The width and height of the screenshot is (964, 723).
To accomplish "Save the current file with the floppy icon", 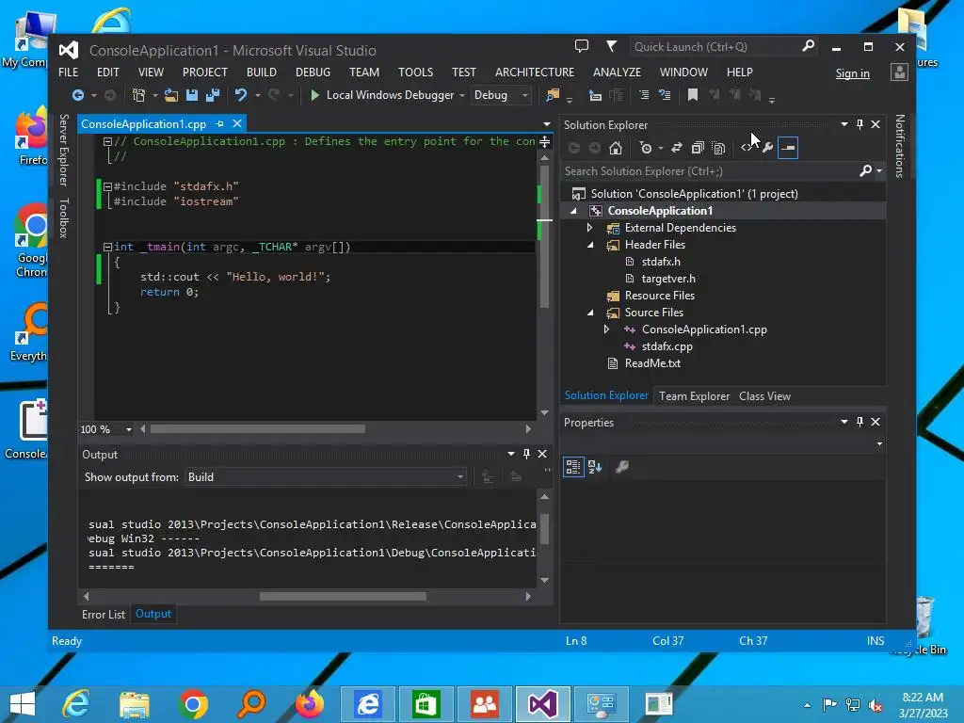I will pos(192,95).
